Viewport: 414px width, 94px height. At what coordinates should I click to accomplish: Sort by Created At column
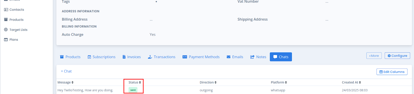(x=351, y=82)
